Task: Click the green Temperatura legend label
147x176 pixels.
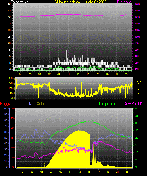Action: 108,104
